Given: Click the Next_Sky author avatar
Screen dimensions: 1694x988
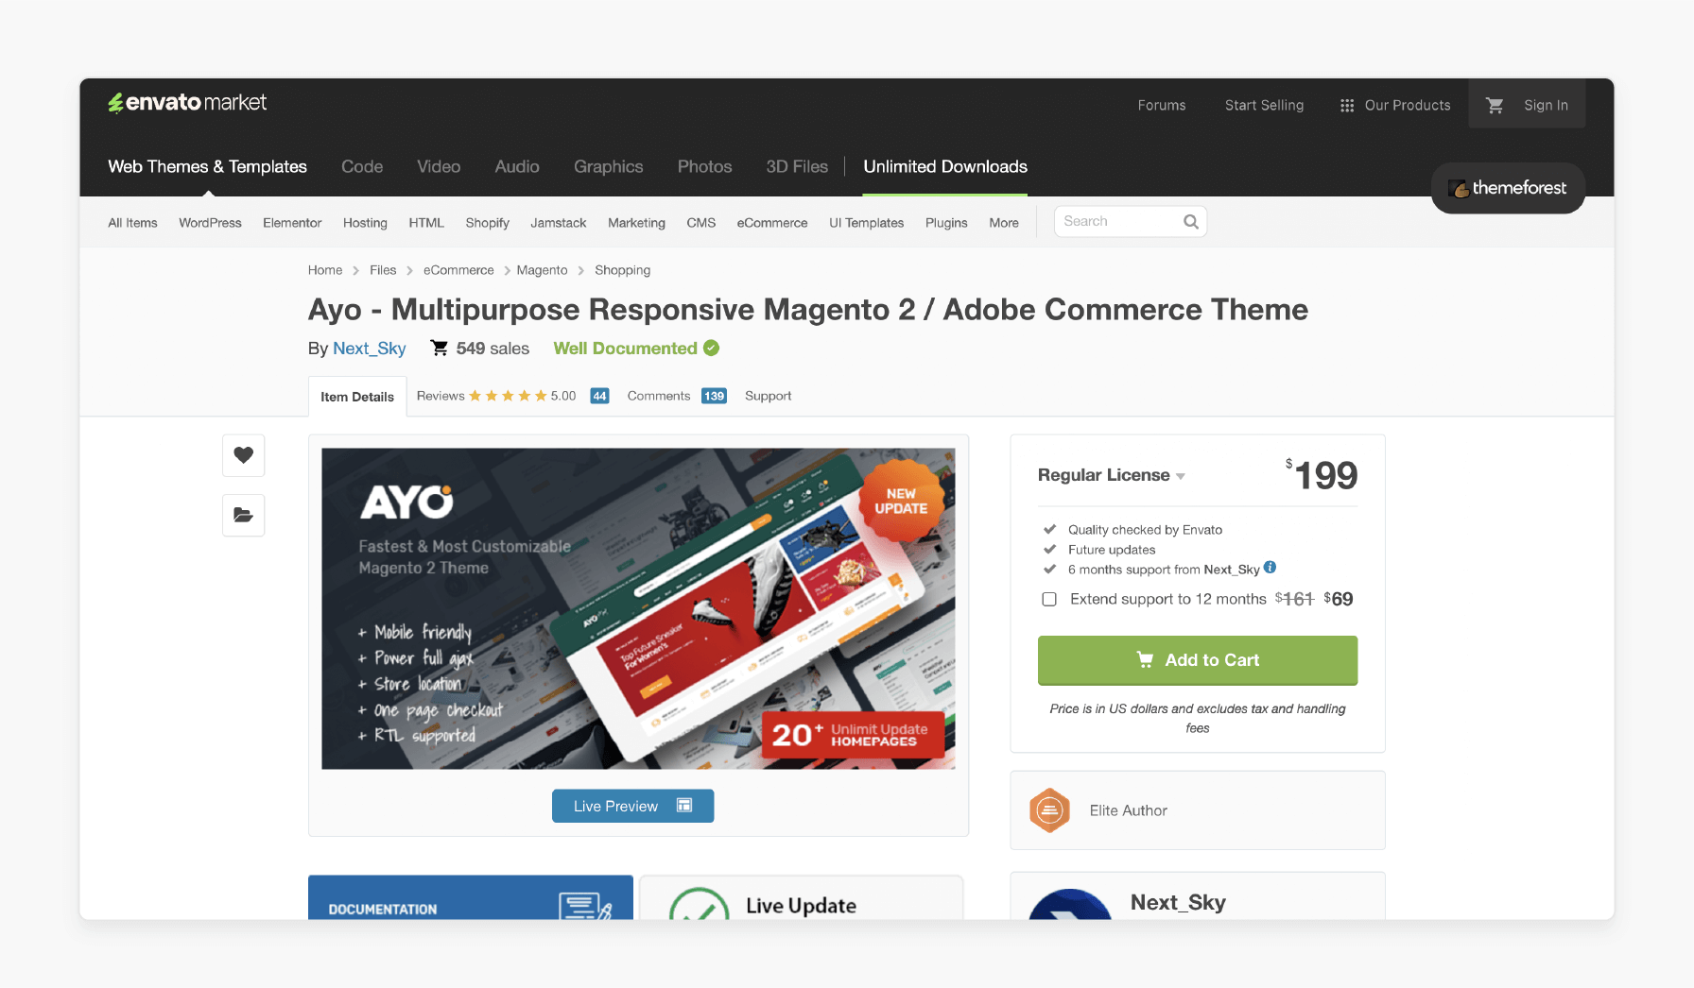Looking at the screenshot, I should click(1070, 905).
